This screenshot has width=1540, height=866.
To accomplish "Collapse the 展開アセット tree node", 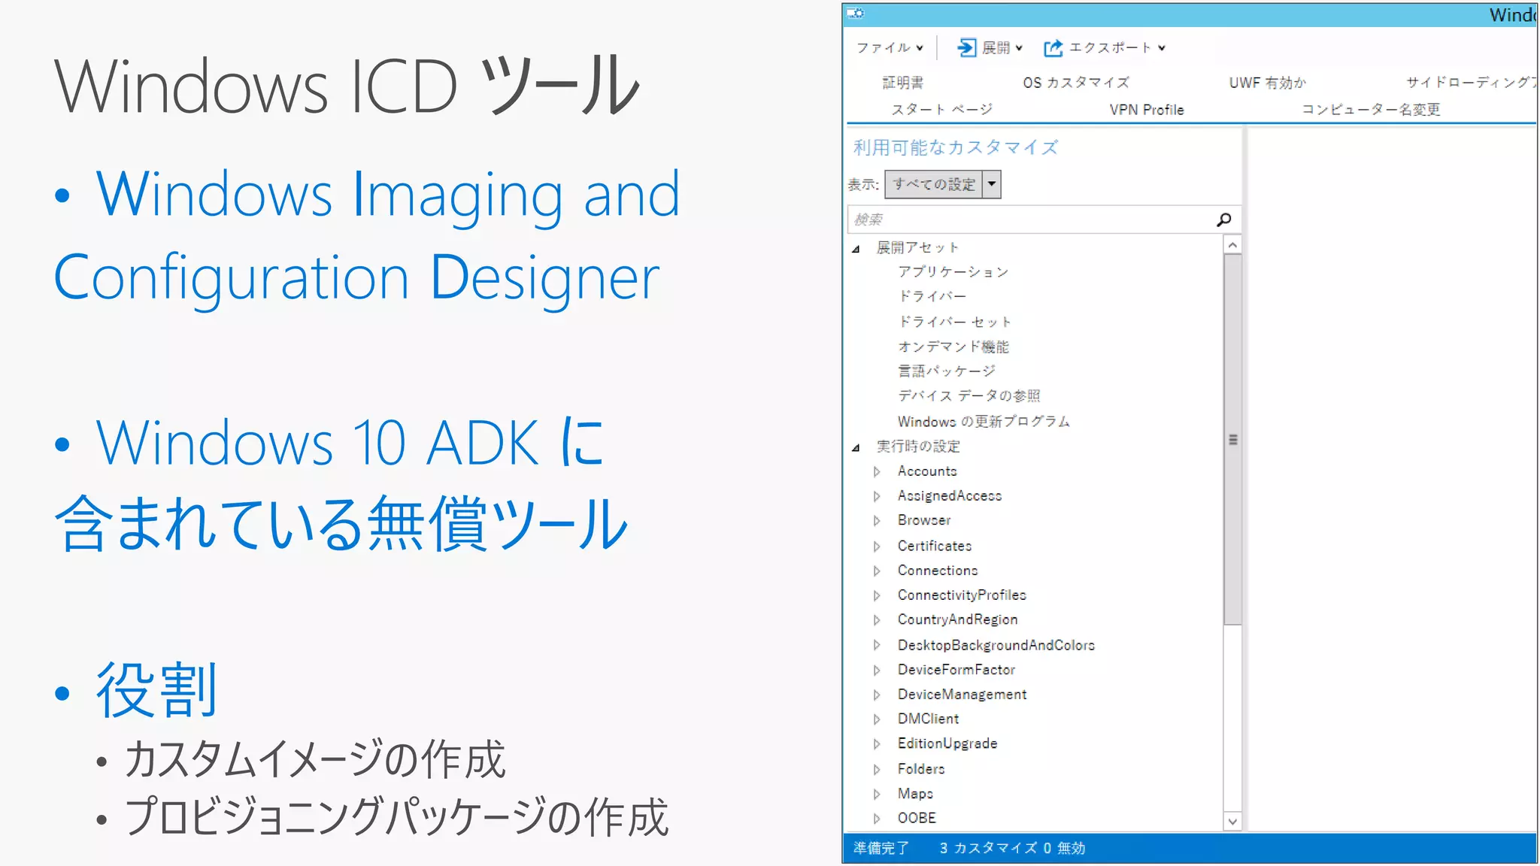I will (x=856, y=249).
